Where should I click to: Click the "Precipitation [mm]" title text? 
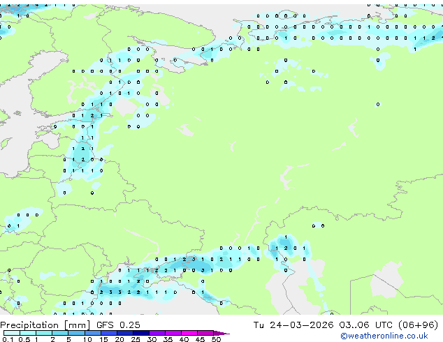(x=45, y=325)
